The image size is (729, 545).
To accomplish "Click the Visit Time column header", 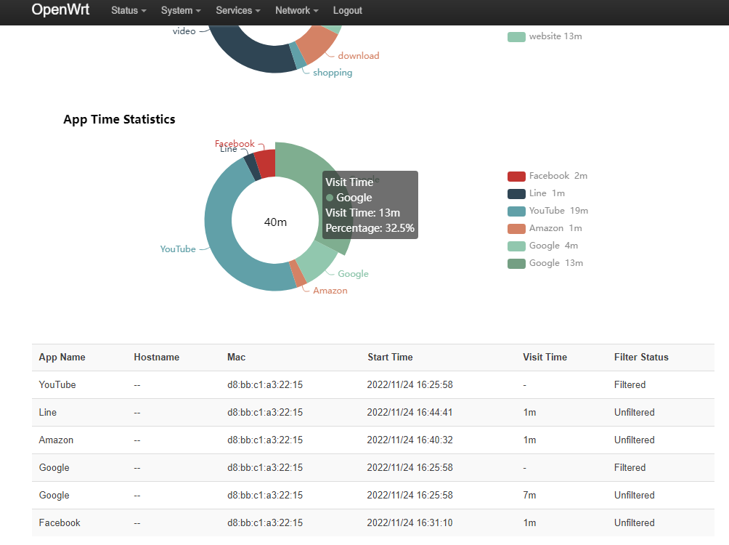I will (545, 357).
